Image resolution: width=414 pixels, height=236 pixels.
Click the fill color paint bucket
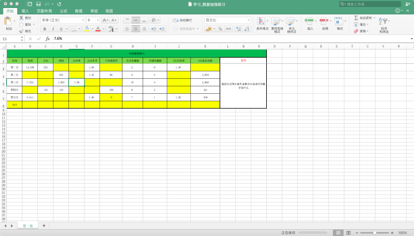point(87,29)
